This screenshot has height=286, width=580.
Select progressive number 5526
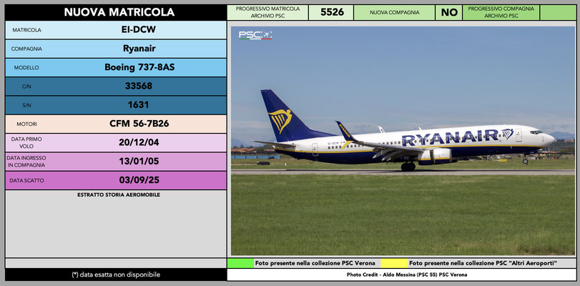click(332, 12)
